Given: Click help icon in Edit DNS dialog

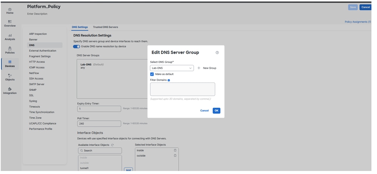Looking at the screenshot, I should point(217,53).
